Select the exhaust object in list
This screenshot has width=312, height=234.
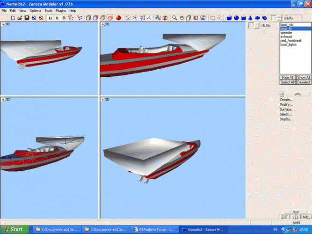coord(286,37)
